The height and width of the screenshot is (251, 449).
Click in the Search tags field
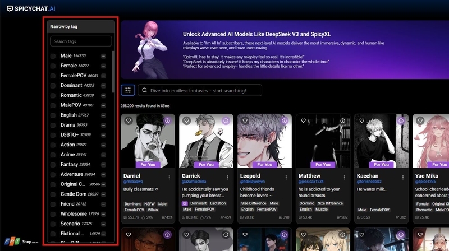(81, 41)
